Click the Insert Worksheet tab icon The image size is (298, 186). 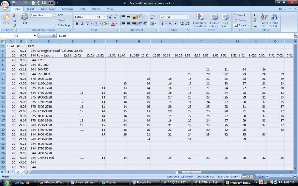[26, 172]
